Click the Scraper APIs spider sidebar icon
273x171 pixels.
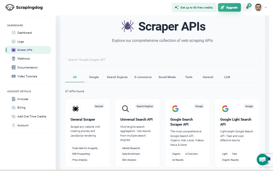(14, 50)
